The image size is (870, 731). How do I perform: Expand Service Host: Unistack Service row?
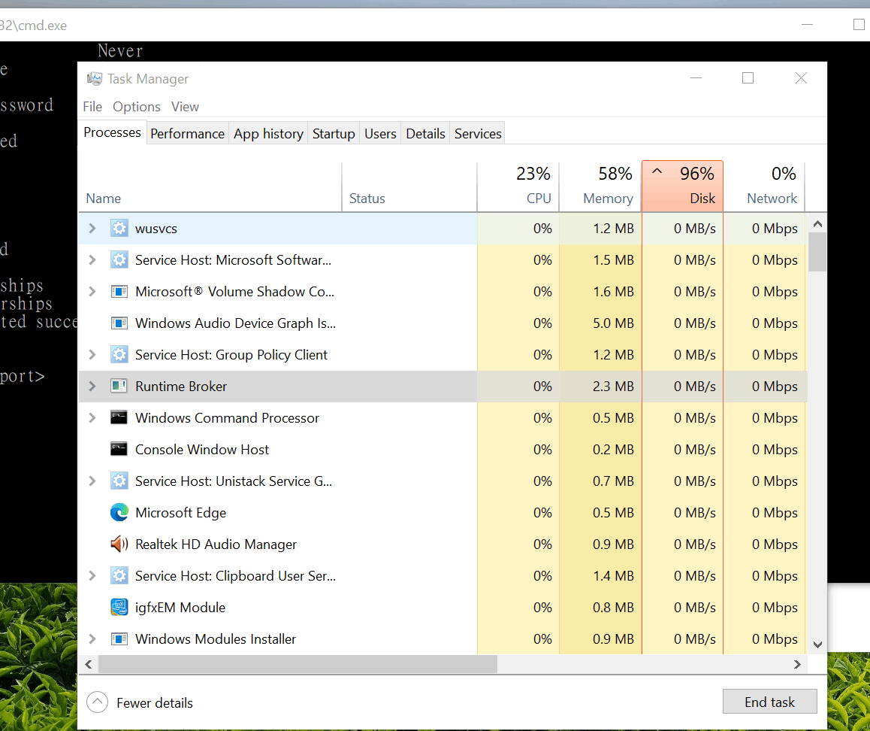pos(92,481)
